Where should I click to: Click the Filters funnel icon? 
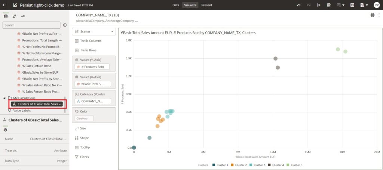76,157
